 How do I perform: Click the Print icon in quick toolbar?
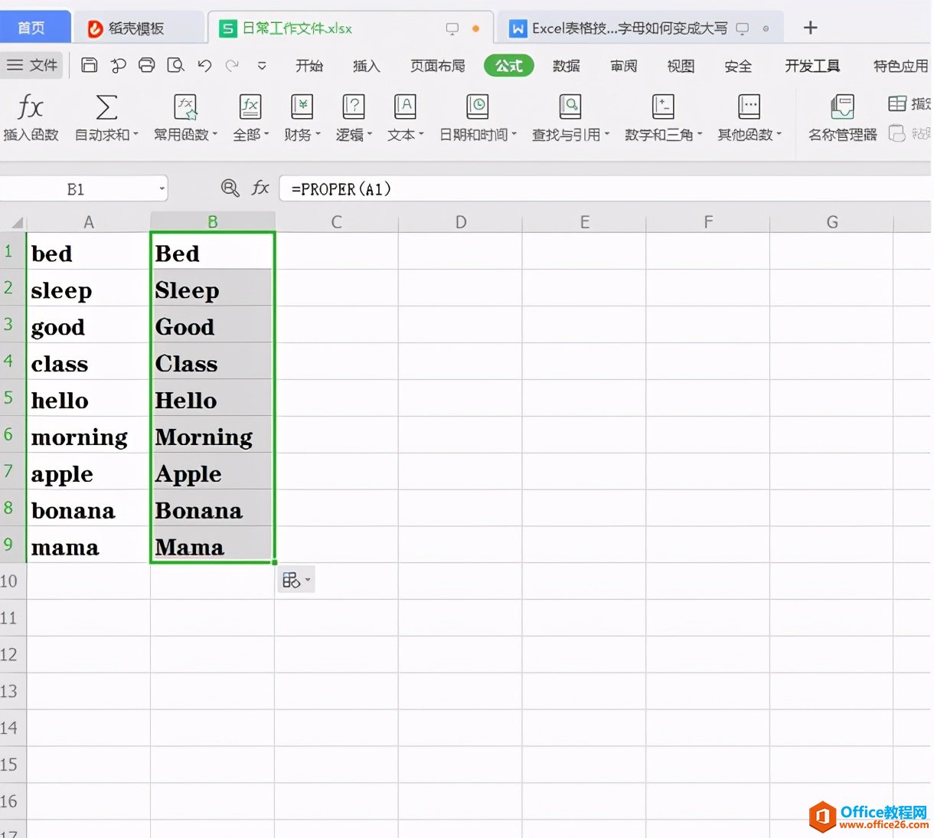click(x=146, y=65)
